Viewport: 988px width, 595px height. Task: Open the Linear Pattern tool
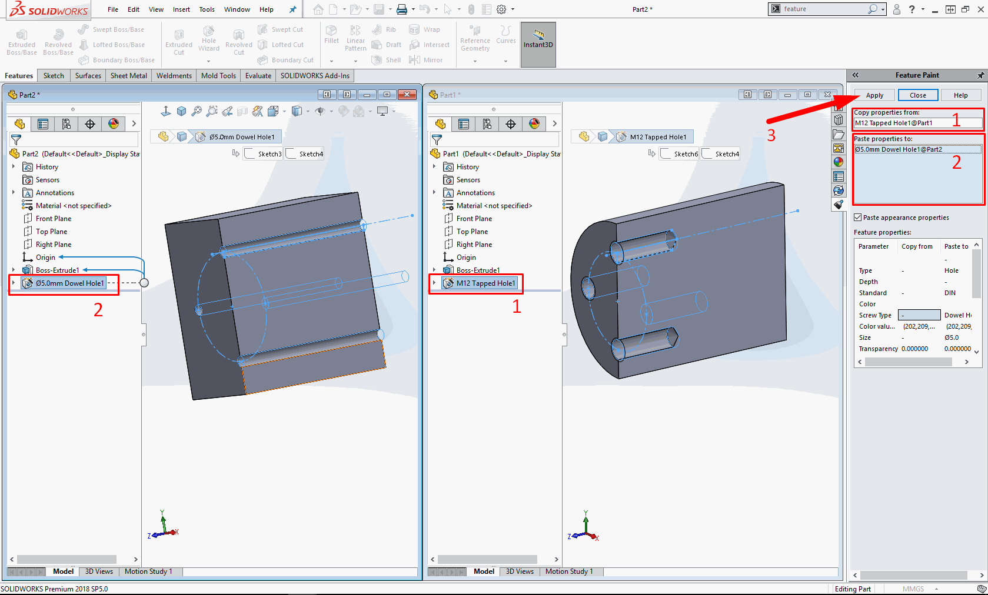pyautogui.click(x=355, y=31)
